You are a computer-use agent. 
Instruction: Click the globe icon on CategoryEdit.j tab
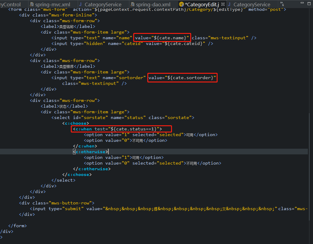coord(182,4)
